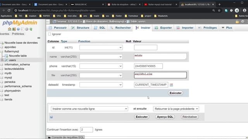
Task: Click the SQL console icon at bottom
Action: point(49,137)
